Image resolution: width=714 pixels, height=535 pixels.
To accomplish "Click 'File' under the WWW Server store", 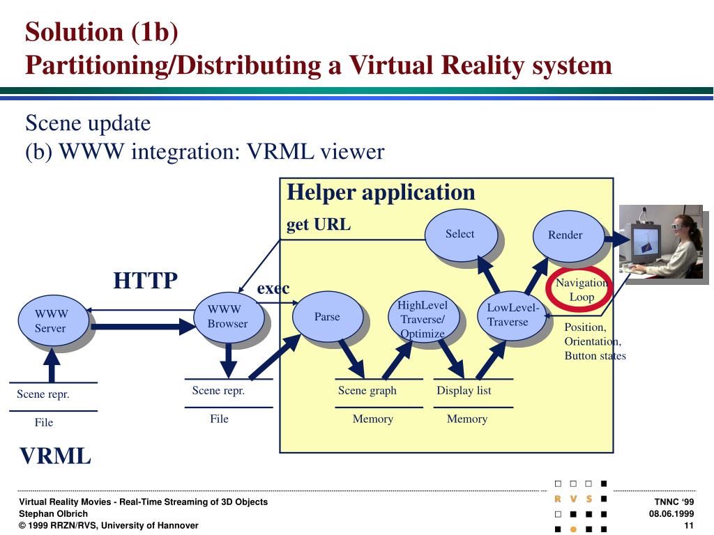I will pyautogui.click(x=44, y=423).
